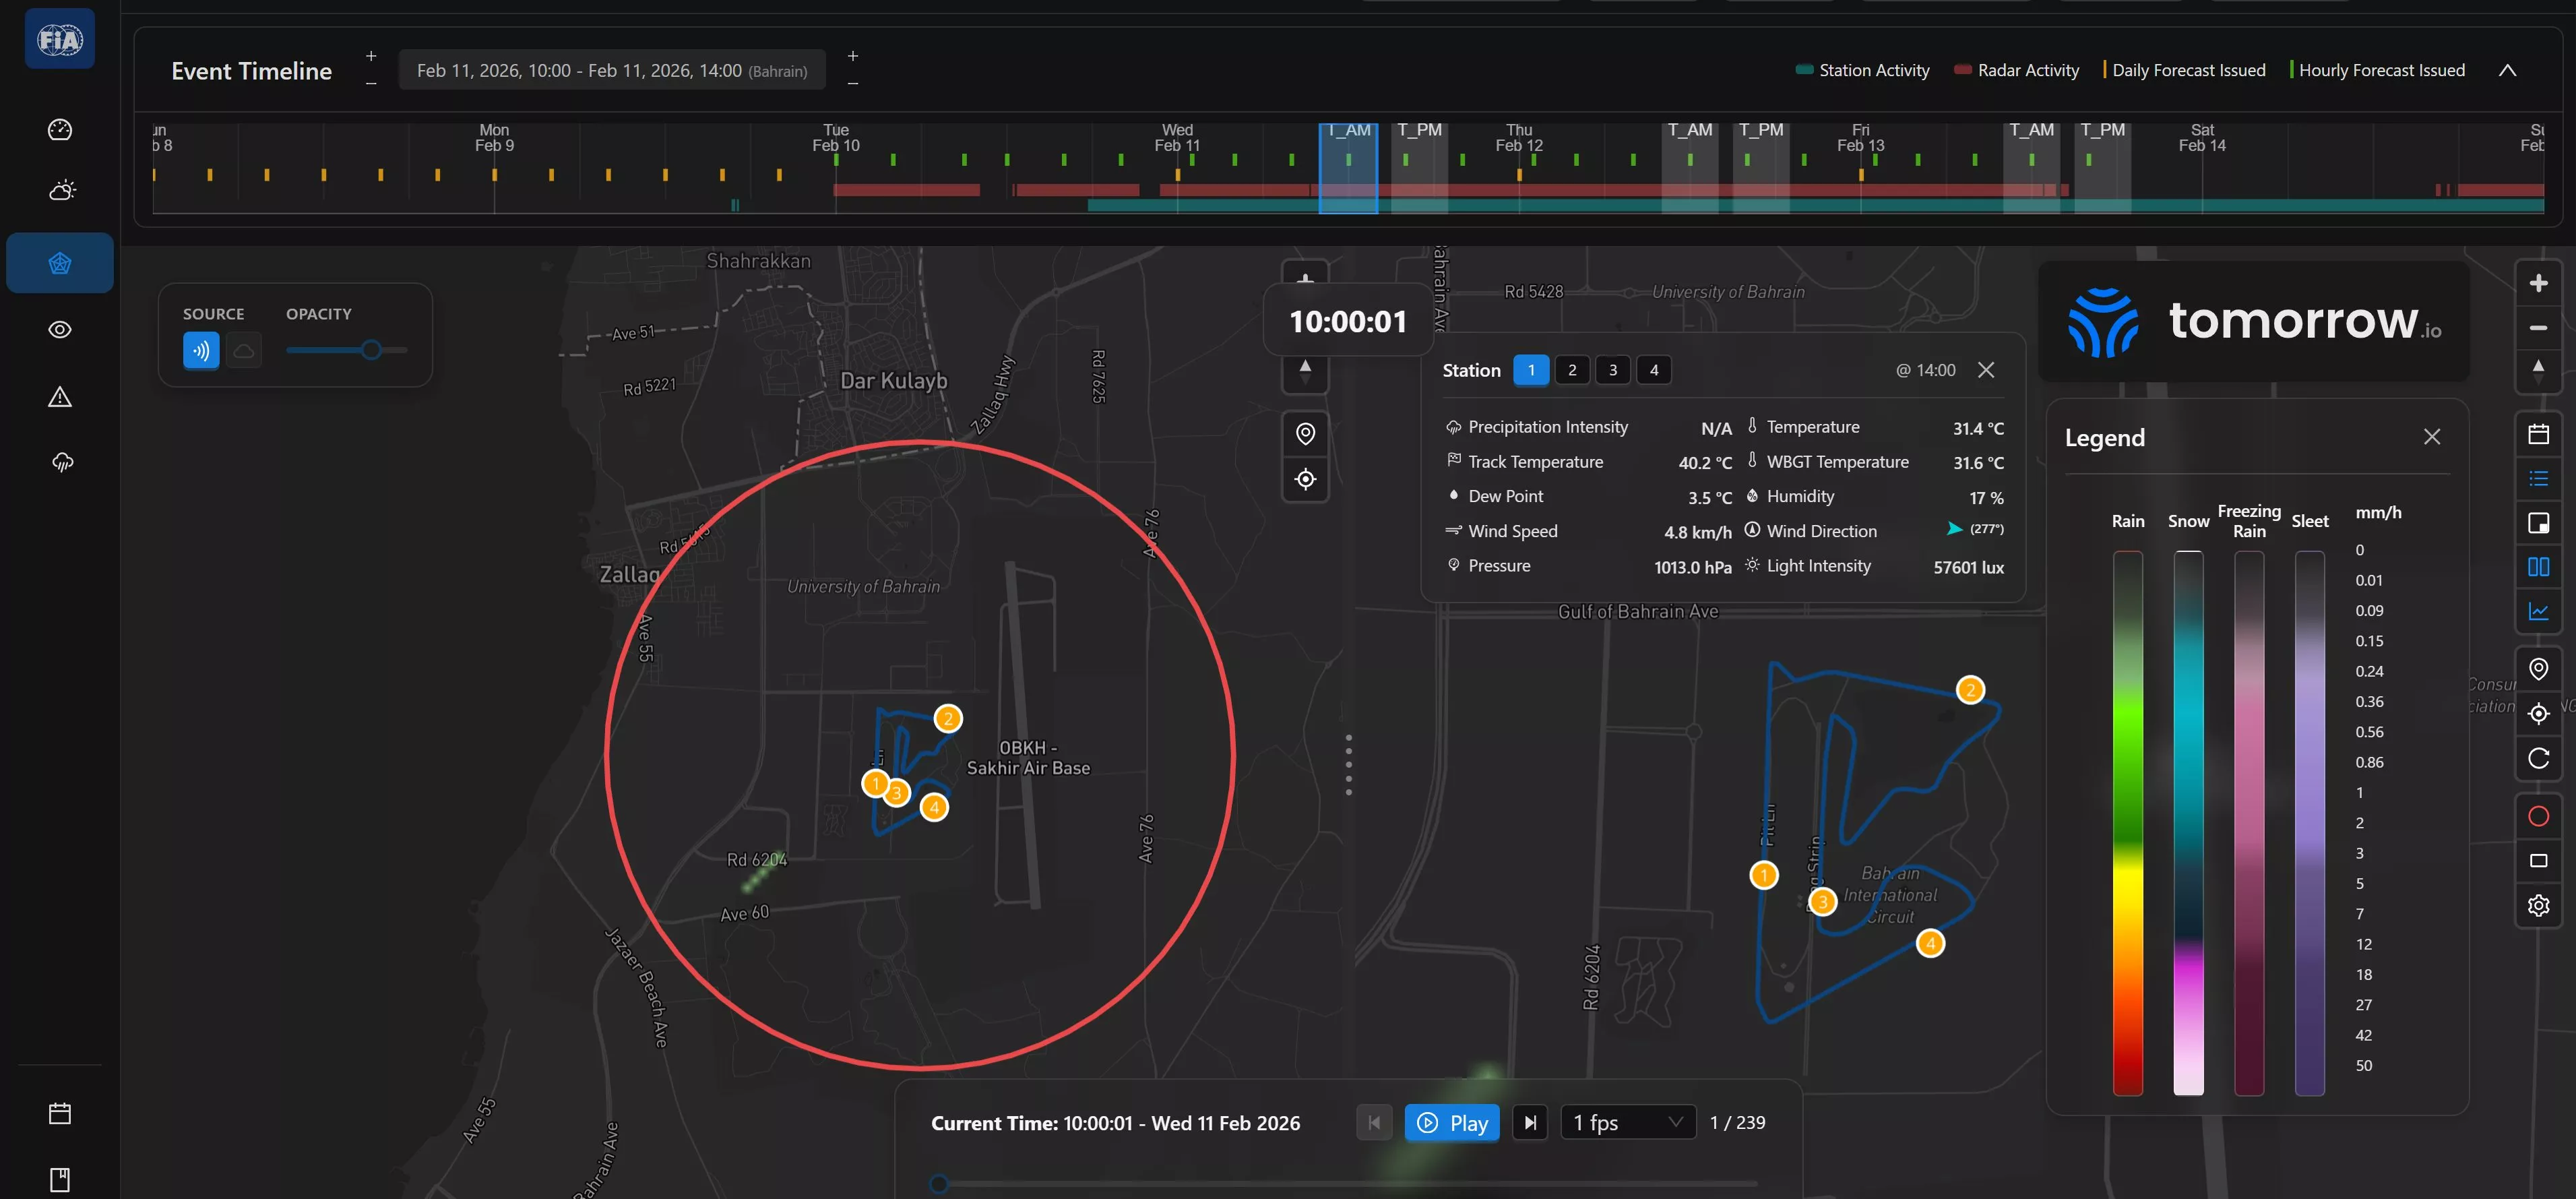Screen dimensions: 2576x1199
Task: Adjust the Opacity slider handle
Action: [371, 350]
